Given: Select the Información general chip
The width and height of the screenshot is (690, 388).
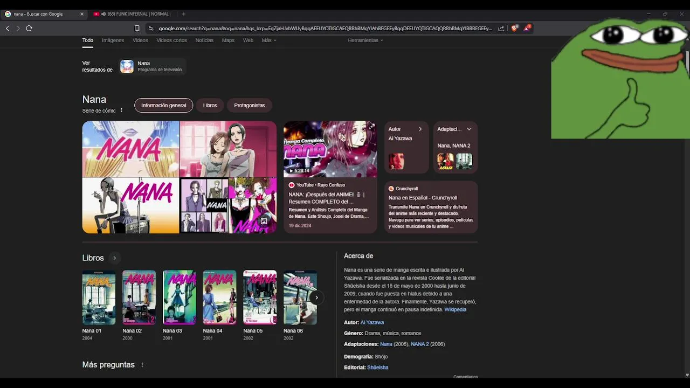Looking at the screenshot, I should point(163,105).
